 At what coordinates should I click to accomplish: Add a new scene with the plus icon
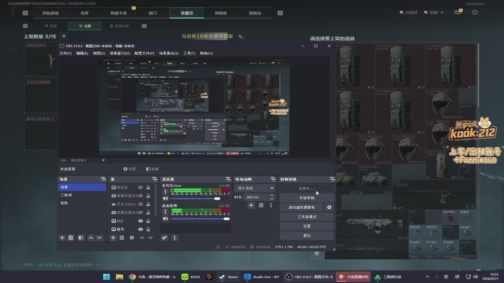click(62, 238)
